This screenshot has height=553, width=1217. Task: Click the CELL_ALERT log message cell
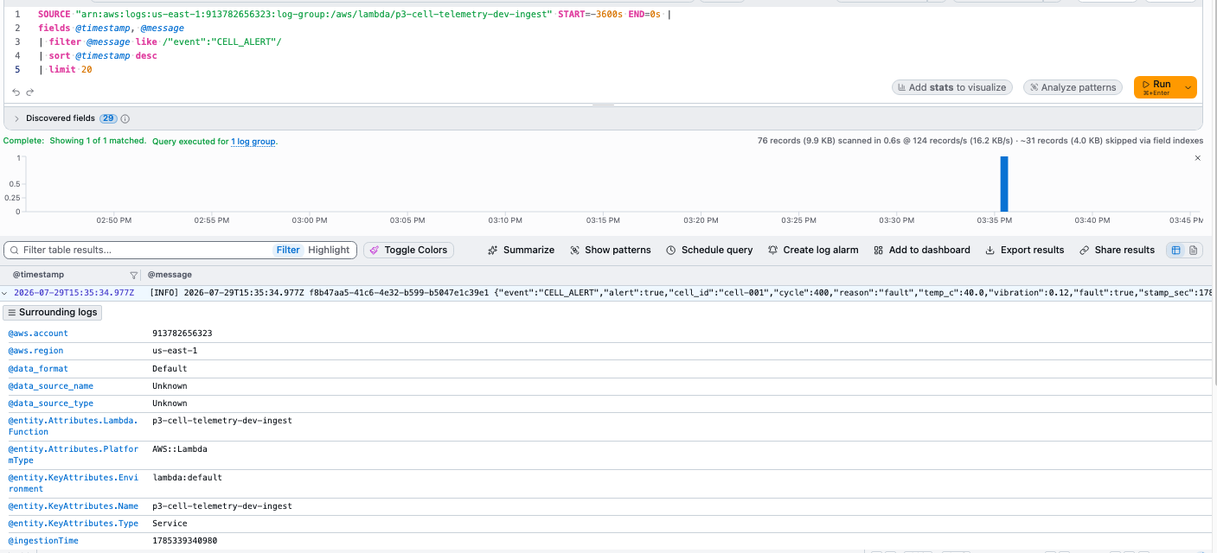click(679, 293)
